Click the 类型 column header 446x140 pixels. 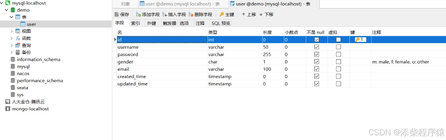tap(235, 32)
